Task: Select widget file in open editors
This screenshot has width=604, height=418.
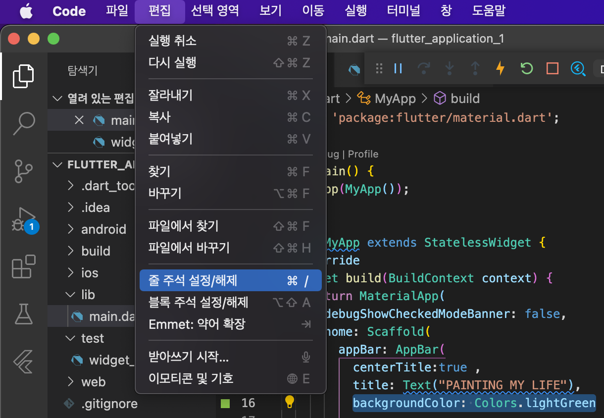Action: 92,142
